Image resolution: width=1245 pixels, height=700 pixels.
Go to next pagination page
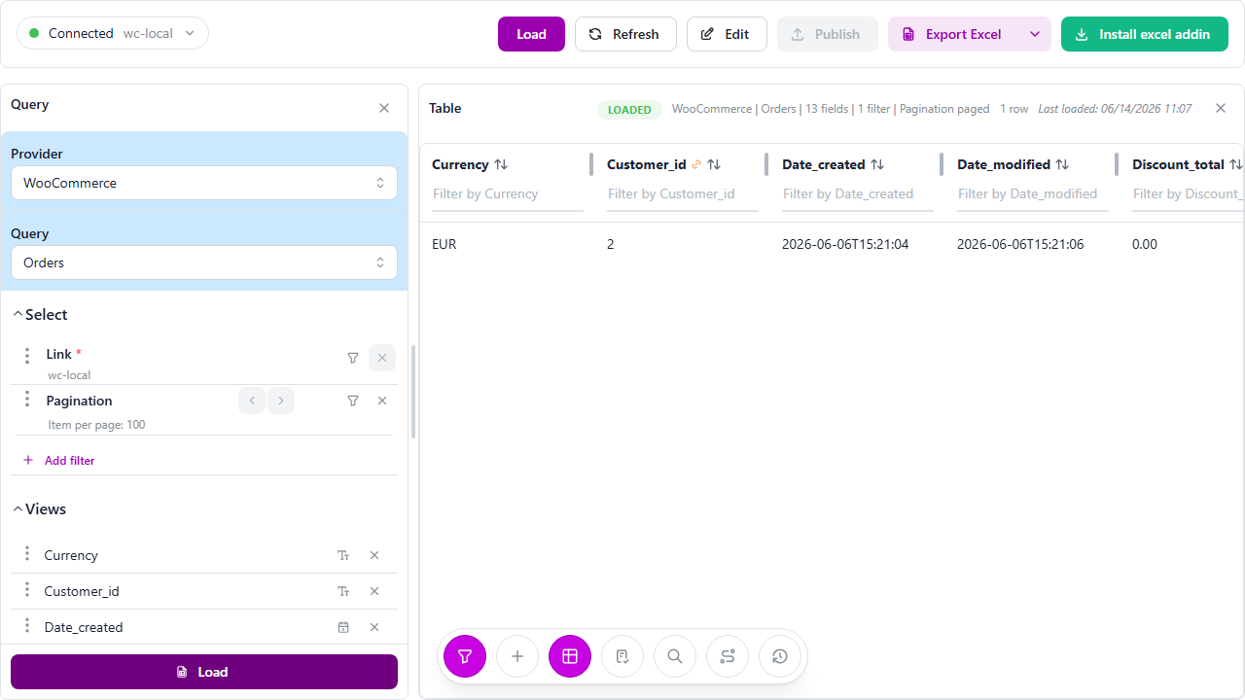[x=281, y=401]
